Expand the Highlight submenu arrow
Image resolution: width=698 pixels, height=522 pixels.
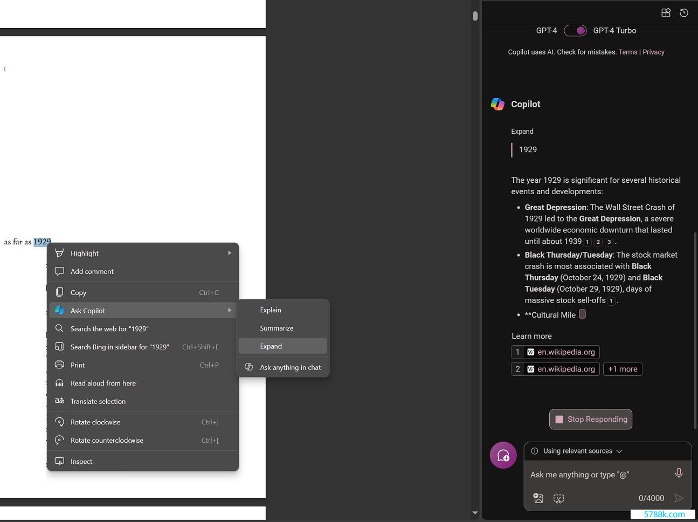pos(230,253)
